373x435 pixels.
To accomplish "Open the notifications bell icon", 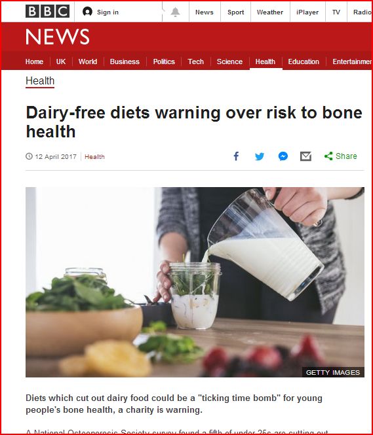I will (x=175, y=12).
